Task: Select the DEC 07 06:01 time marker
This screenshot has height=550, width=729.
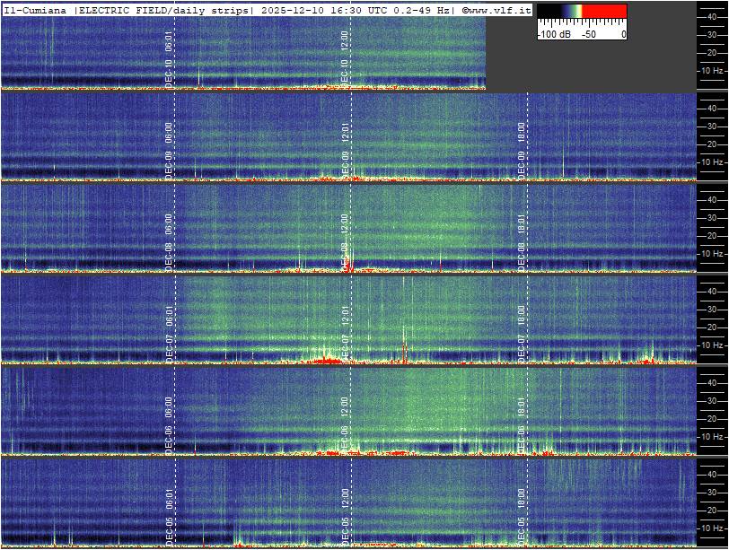Action: (169, 331)
